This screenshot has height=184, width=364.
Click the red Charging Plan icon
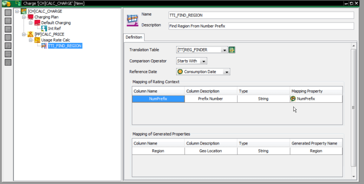[x=30, y=17]
